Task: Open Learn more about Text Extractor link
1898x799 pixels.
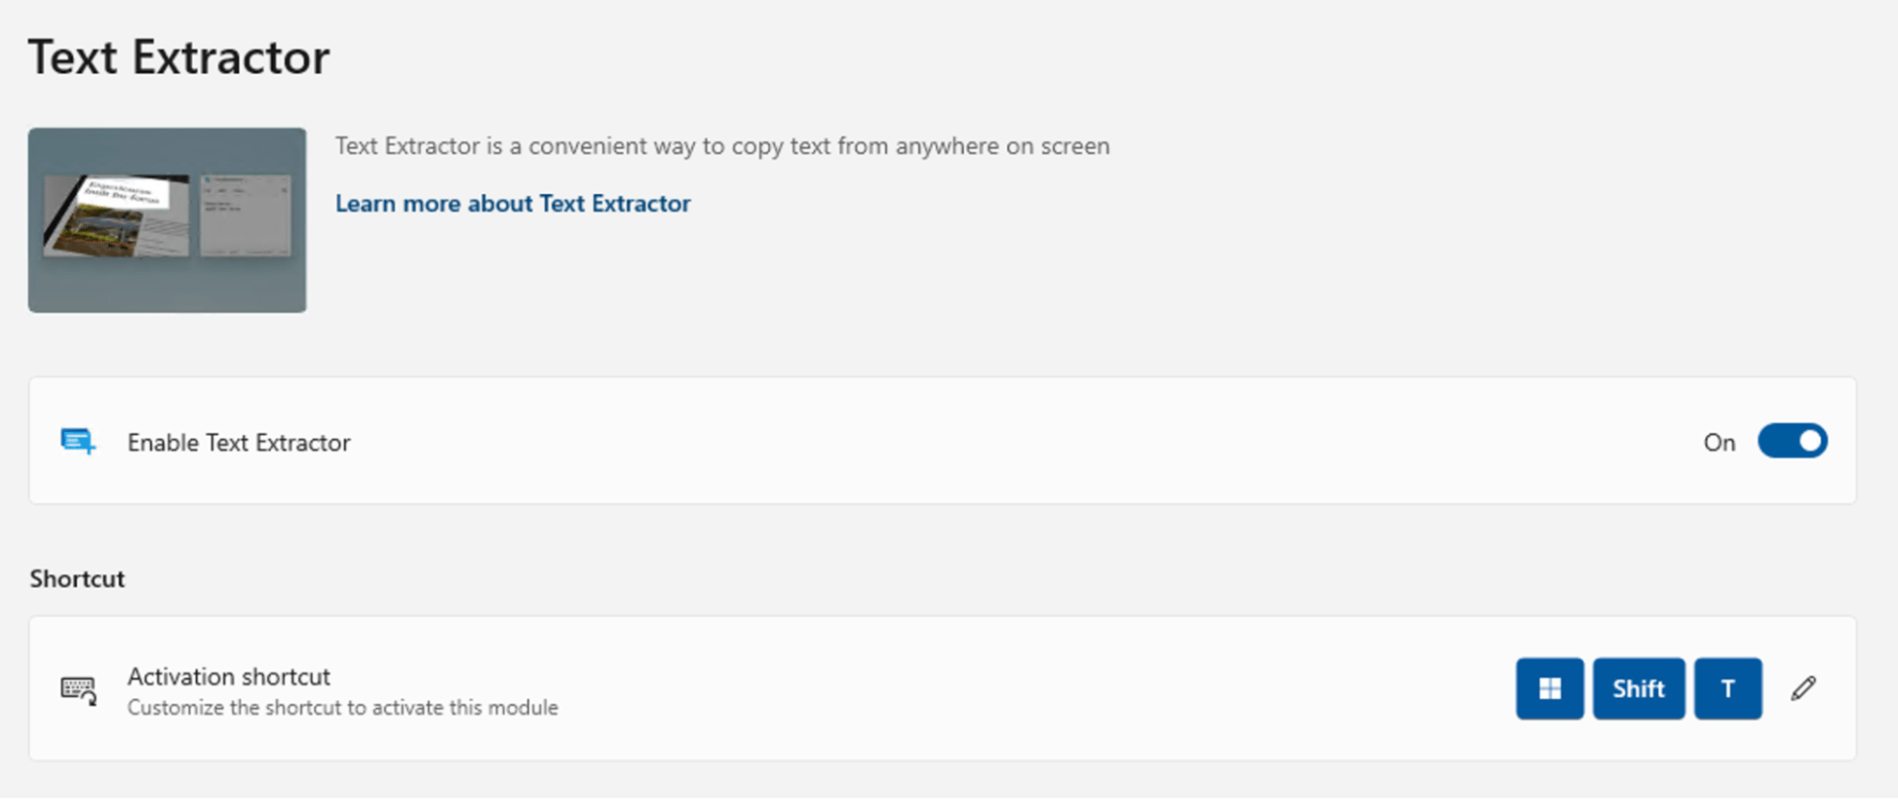Action: 512,204
